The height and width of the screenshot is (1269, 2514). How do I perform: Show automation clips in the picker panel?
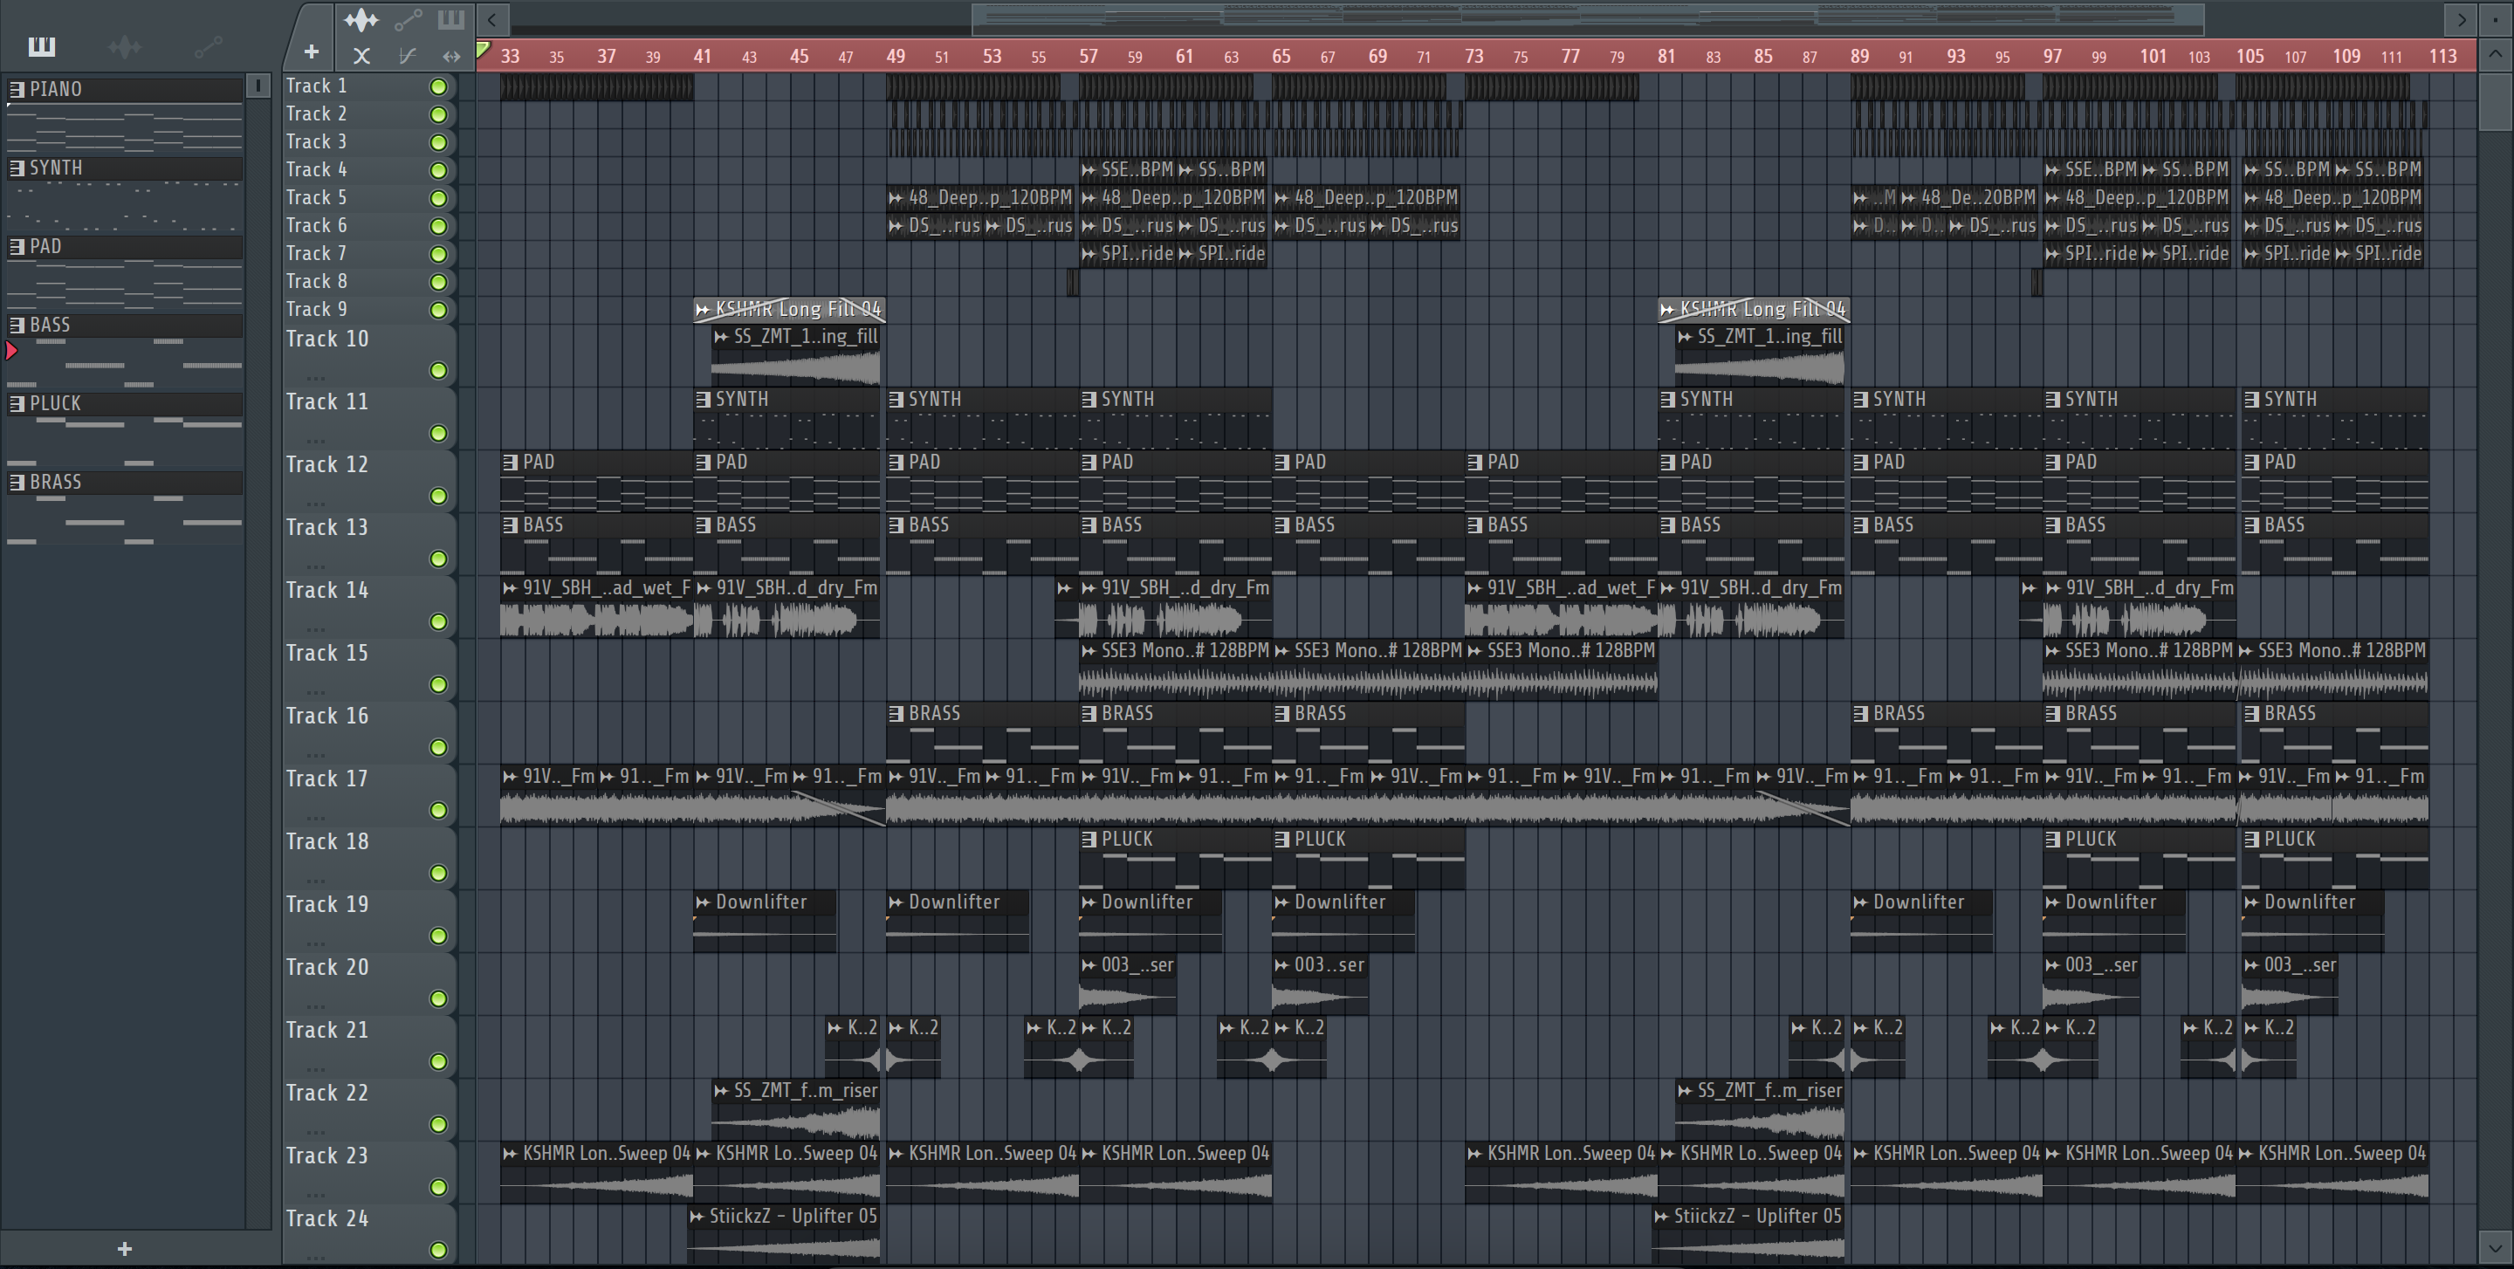point(208,46)
